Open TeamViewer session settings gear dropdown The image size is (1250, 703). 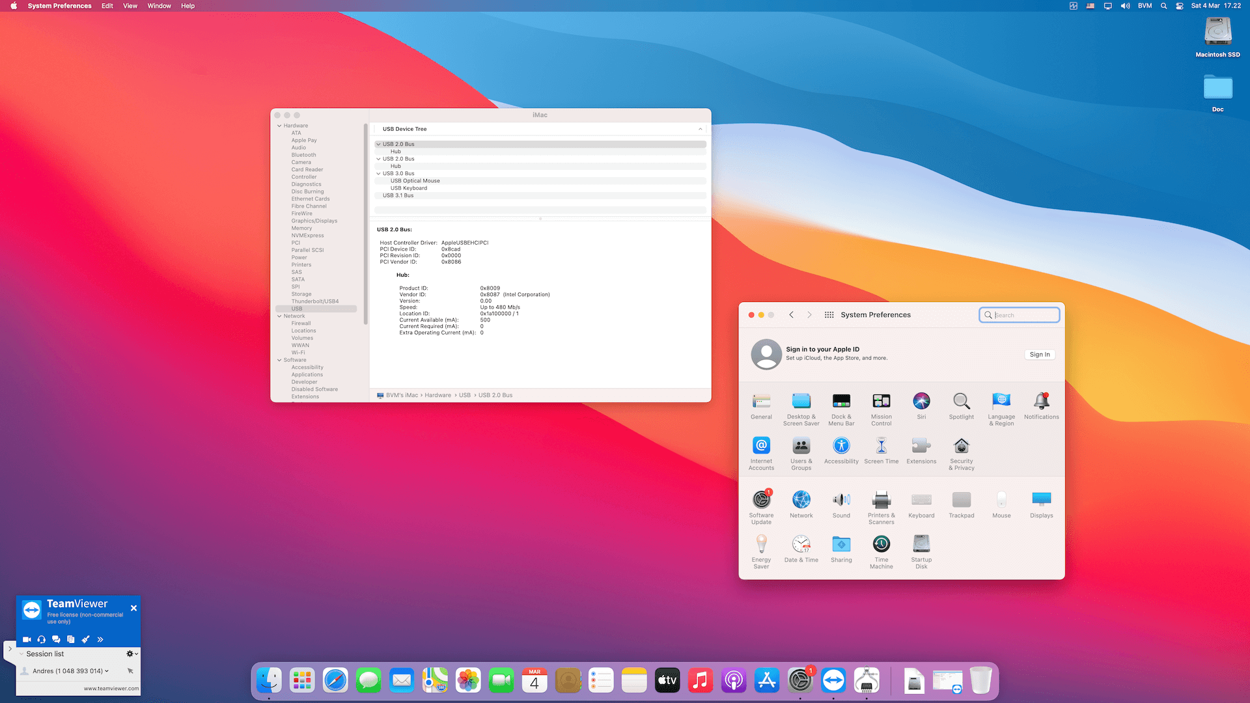[x=132, y=654]
